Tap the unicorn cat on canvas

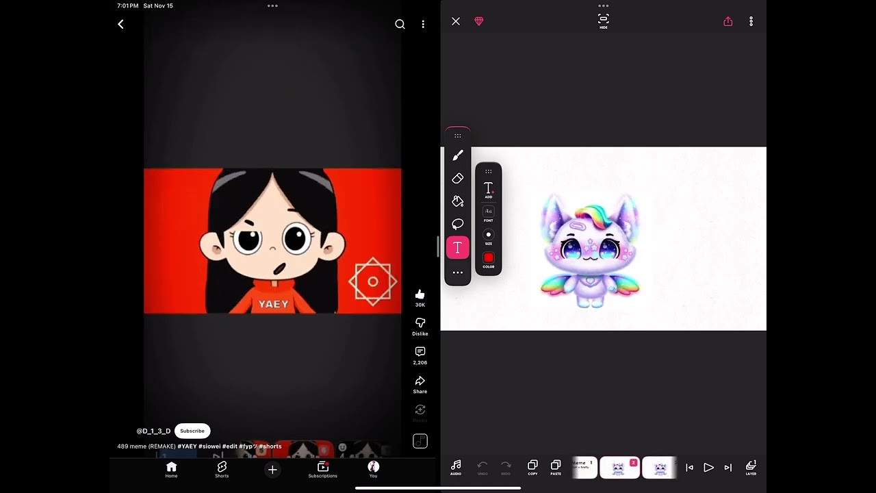click(x=590, y=251)
